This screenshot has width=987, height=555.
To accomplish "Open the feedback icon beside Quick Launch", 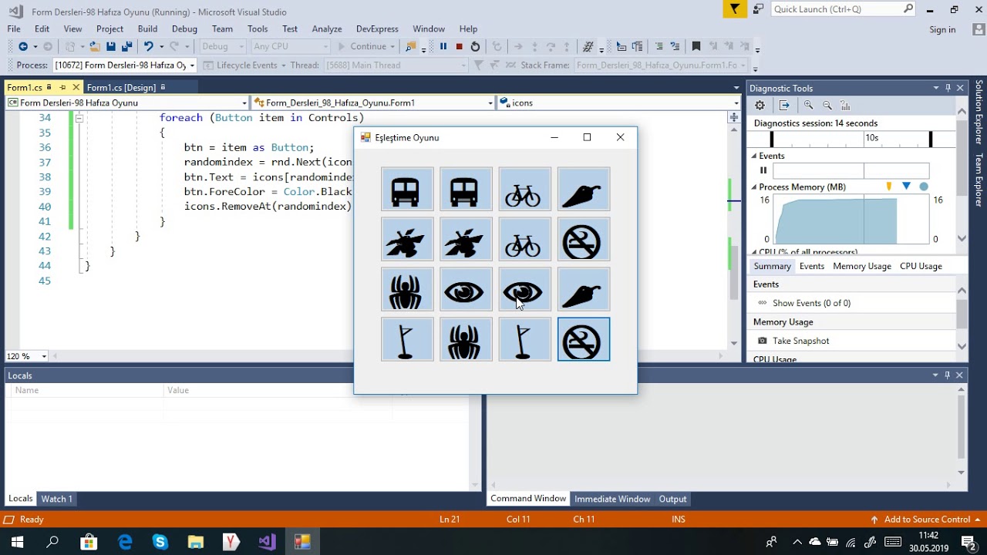I will [759, 9].
